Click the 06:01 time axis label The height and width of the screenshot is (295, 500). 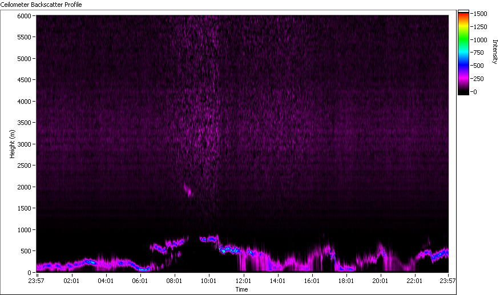click(140, 281)
